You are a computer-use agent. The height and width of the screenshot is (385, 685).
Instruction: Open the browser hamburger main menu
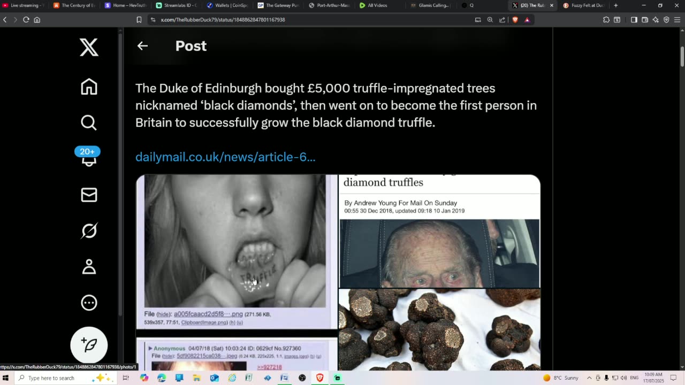(x=677, y=20)
